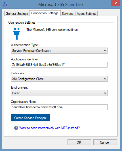The width and height of the screenshot is (122, 151).
Task: Click the XIA Configuration Client certificate value
Action: [28, 79]
